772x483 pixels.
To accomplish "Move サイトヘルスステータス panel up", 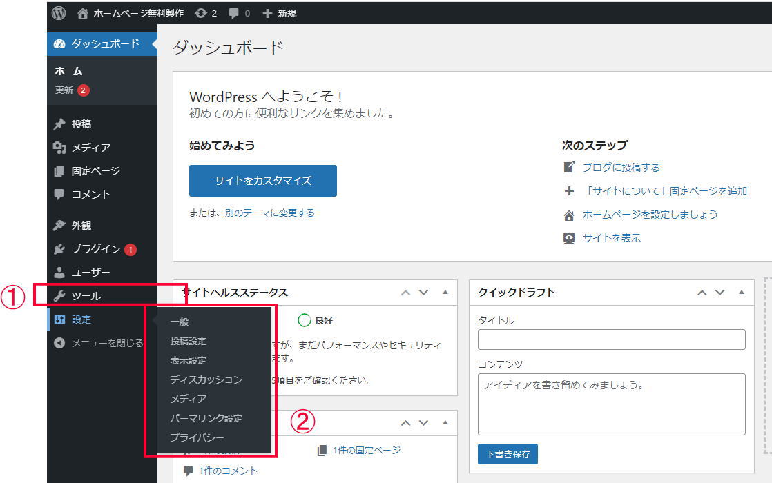I will click(406, 293).
